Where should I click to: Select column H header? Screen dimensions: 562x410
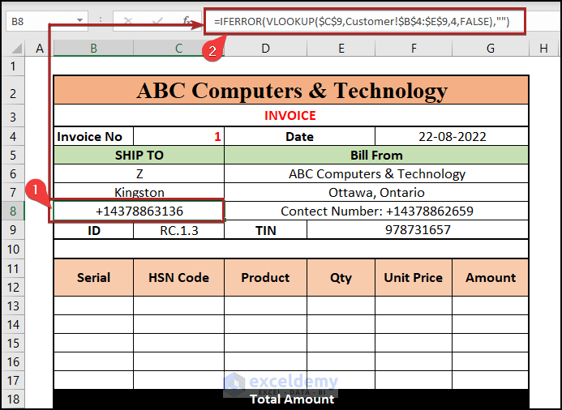(543, 48)
